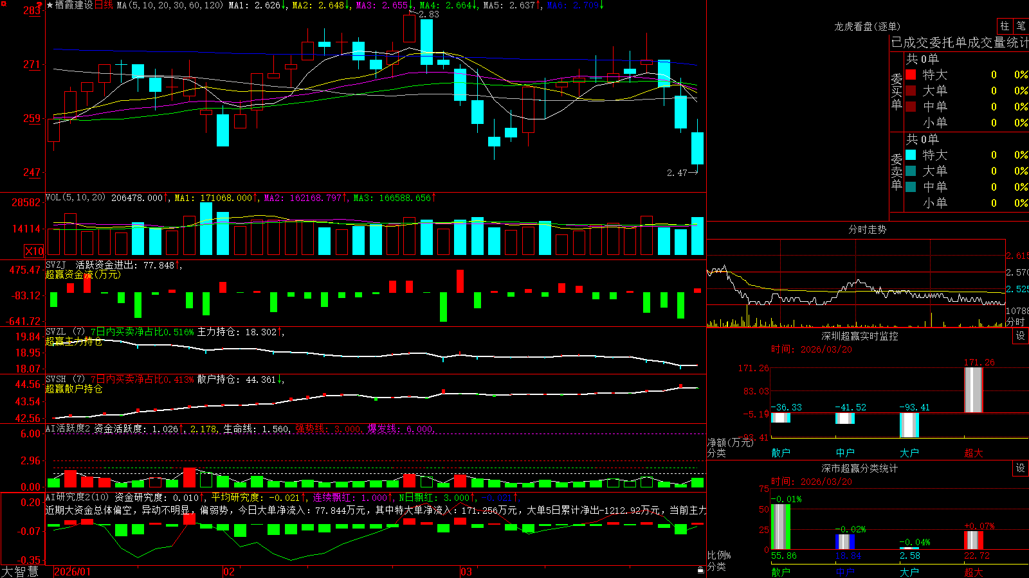Viewport: 1029px width, 578px height.
Task: Click the 委买单 vertical label
Action: coord(896,91)
